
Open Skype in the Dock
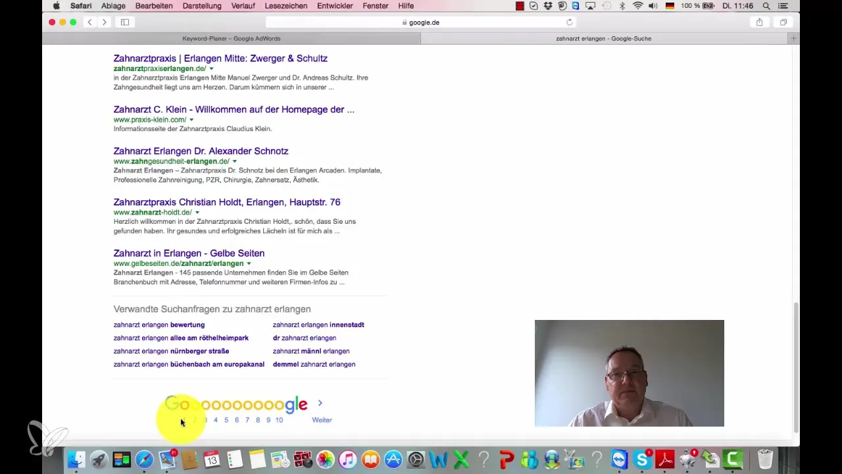click(x=643, y=460)
